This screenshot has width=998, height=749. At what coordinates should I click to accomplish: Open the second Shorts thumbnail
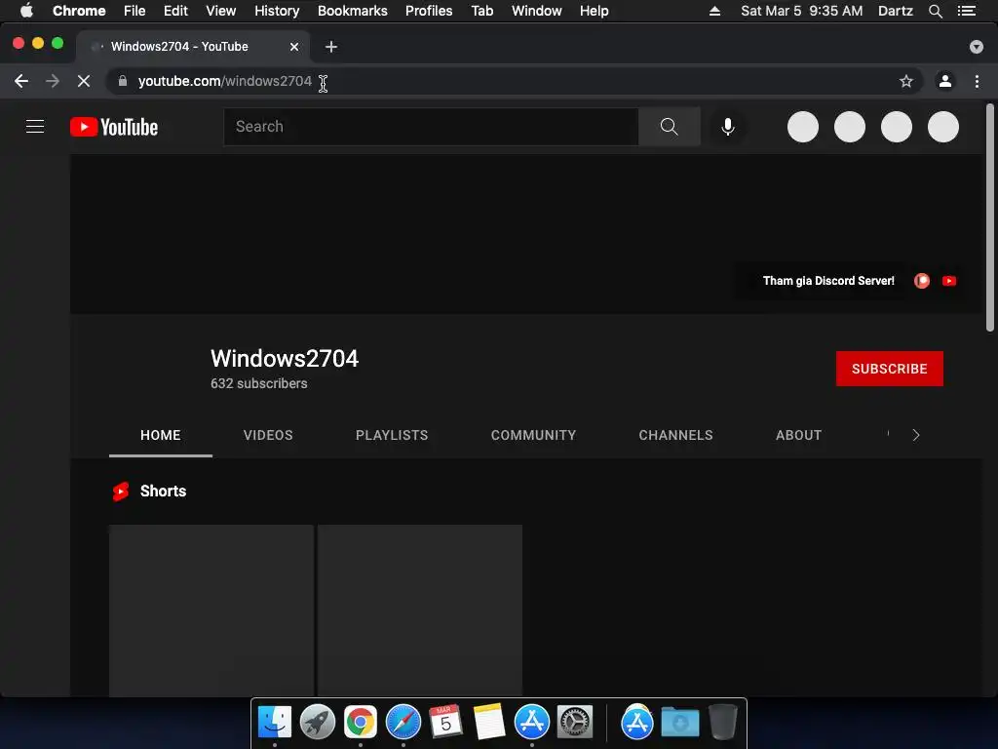coord(420,611)
